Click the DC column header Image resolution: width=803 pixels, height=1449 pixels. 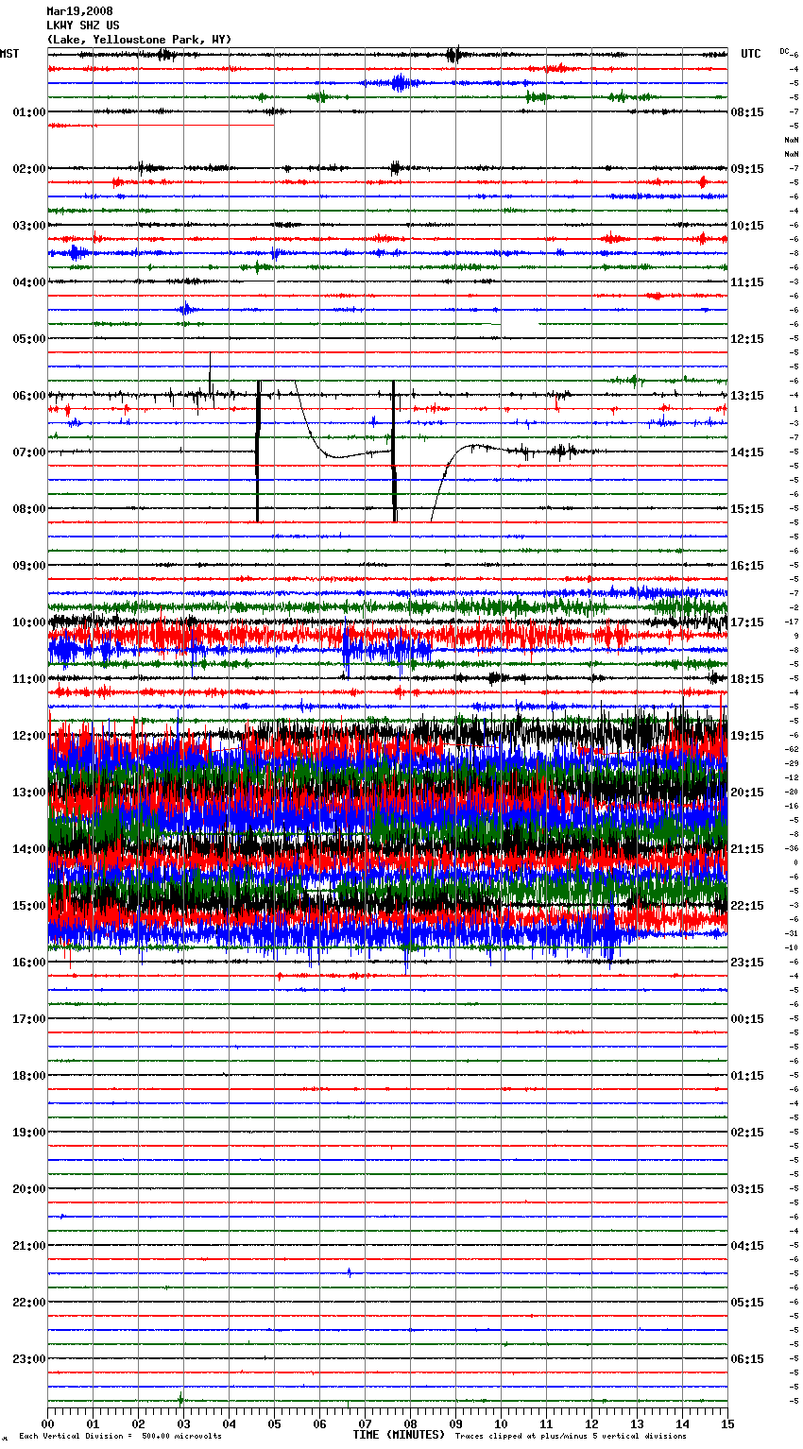click(784, 51)
